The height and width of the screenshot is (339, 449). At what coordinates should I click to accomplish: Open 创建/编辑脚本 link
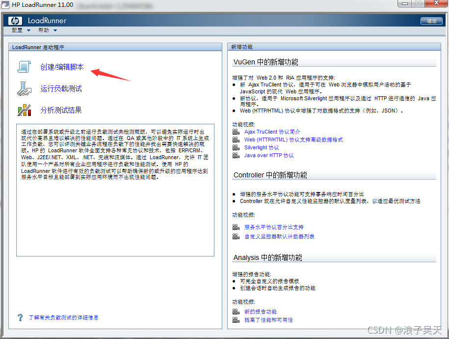[x=62, y=67]
